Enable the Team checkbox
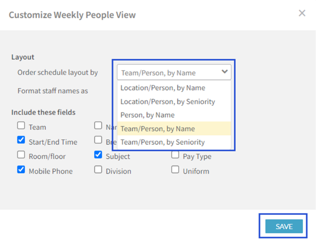 click(x=21, y=125)
